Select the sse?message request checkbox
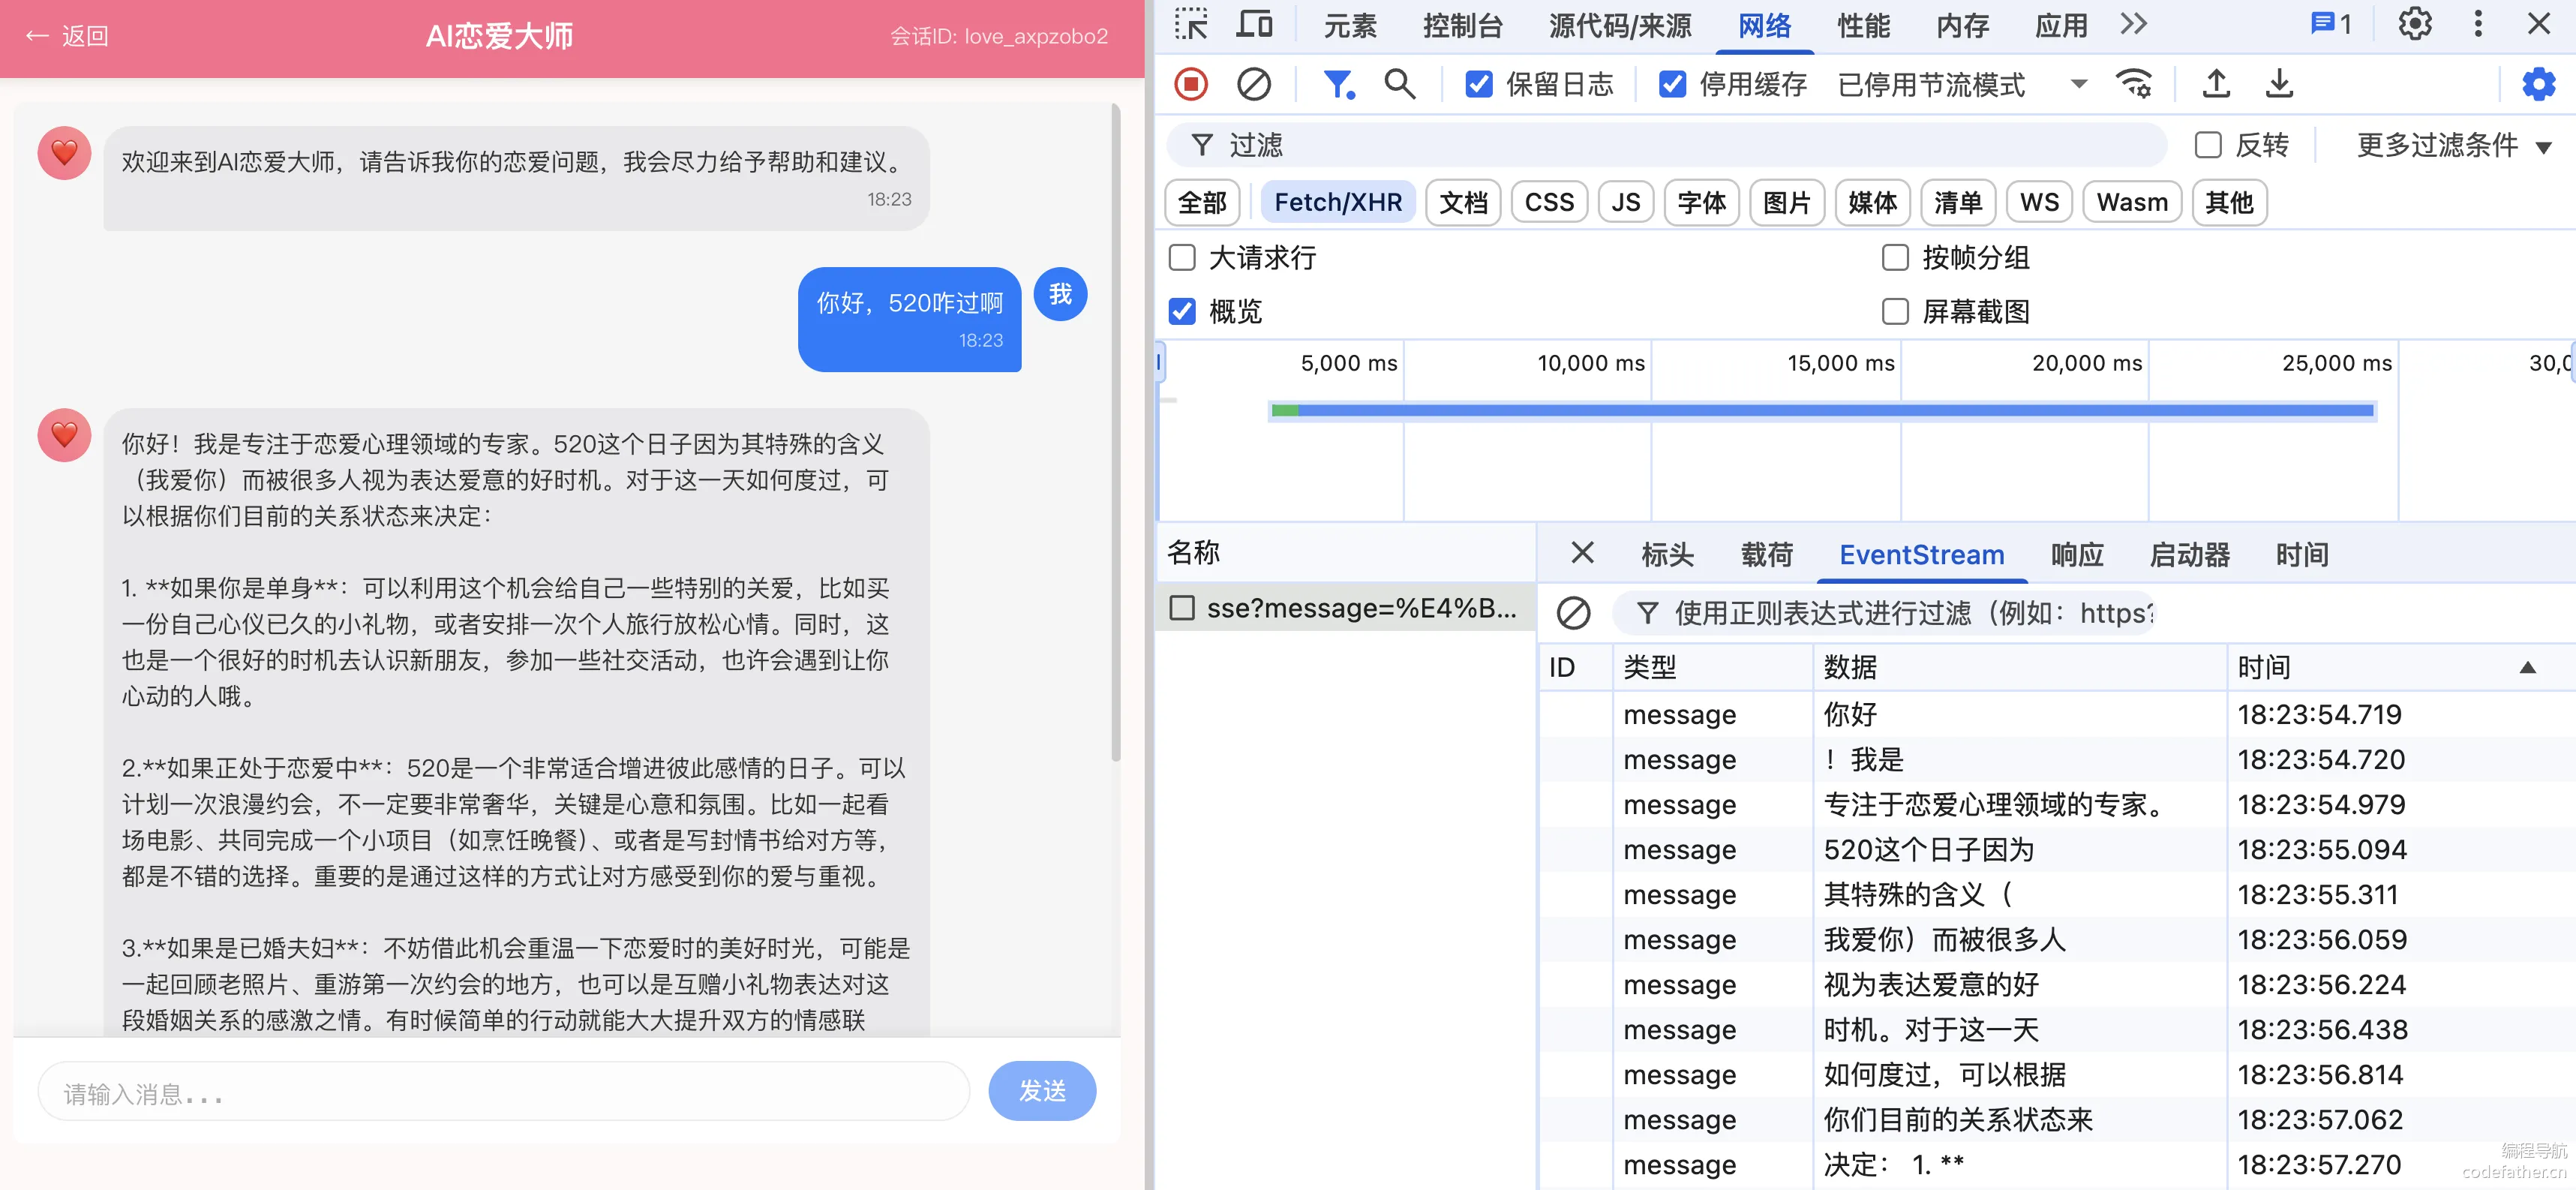2576x1190 pixels. 1182,608
